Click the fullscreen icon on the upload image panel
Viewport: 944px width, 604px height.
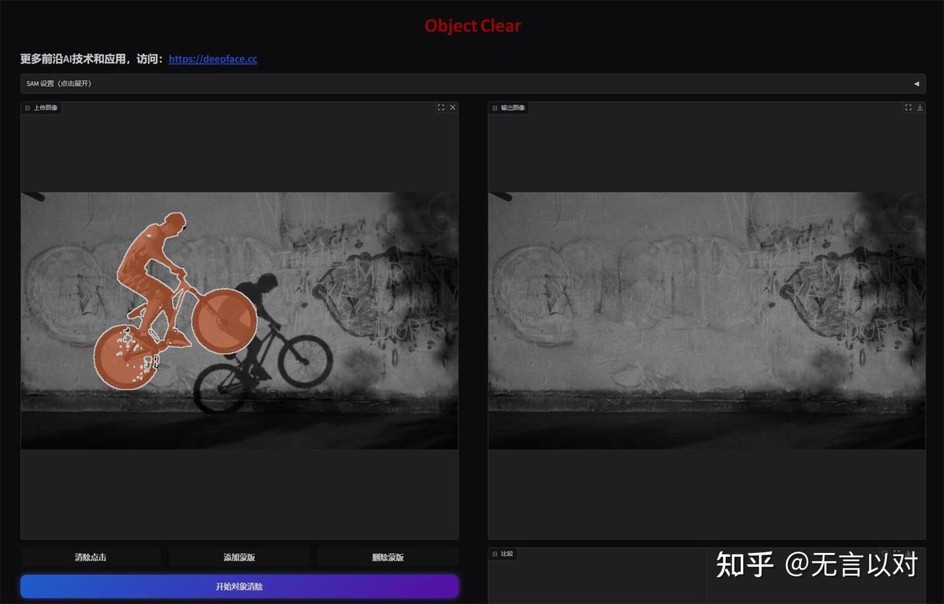click(x=441, y=107)
